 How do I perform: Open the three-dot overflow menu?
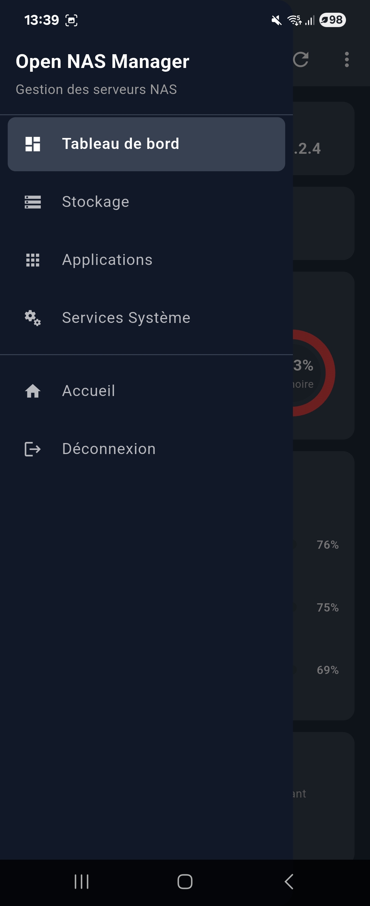point(347,60)
